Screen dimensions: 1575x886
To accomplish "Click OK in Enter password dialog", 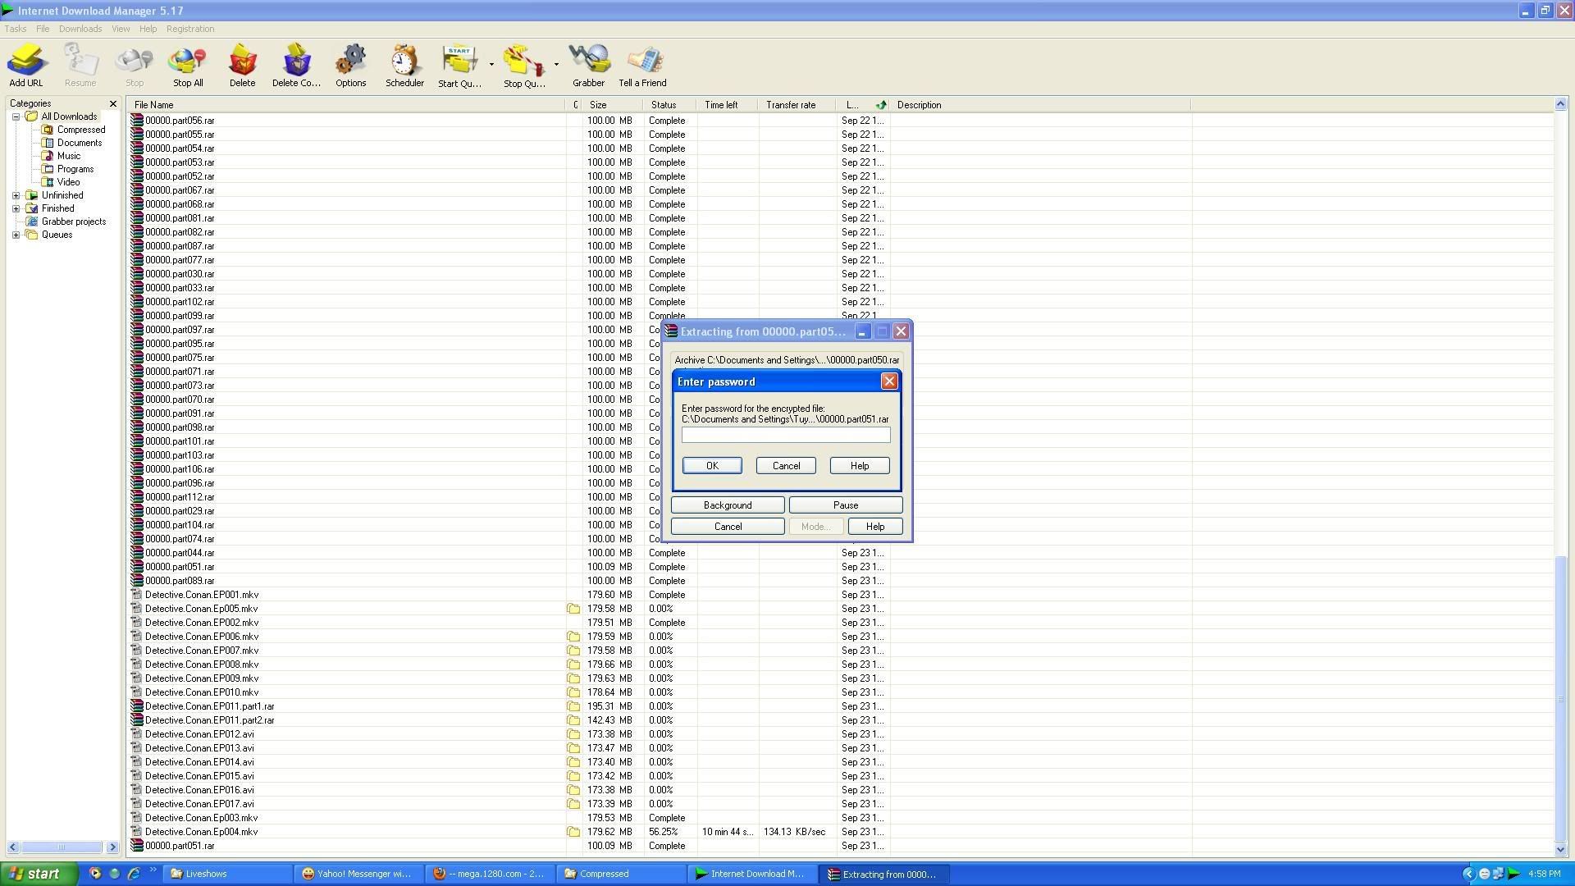I will point(712,465).
